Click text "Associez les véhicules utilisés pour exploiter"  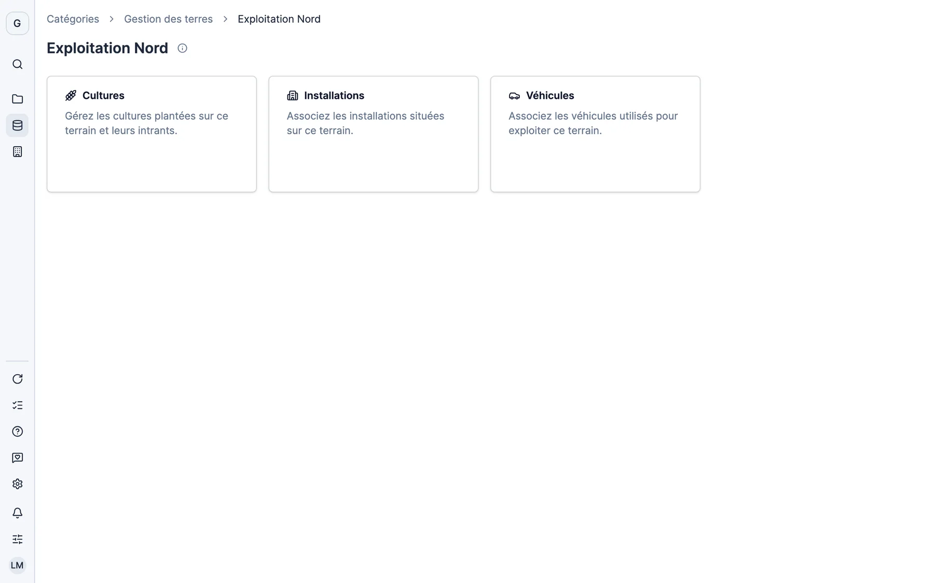[x=593, y=123]
